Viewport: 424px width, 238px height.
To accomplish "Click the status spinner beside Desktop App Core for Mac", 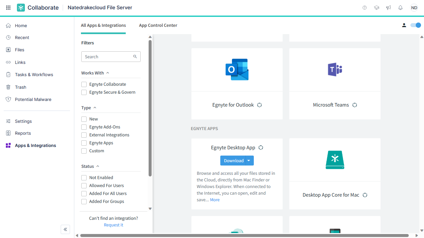I will [365, 195].
